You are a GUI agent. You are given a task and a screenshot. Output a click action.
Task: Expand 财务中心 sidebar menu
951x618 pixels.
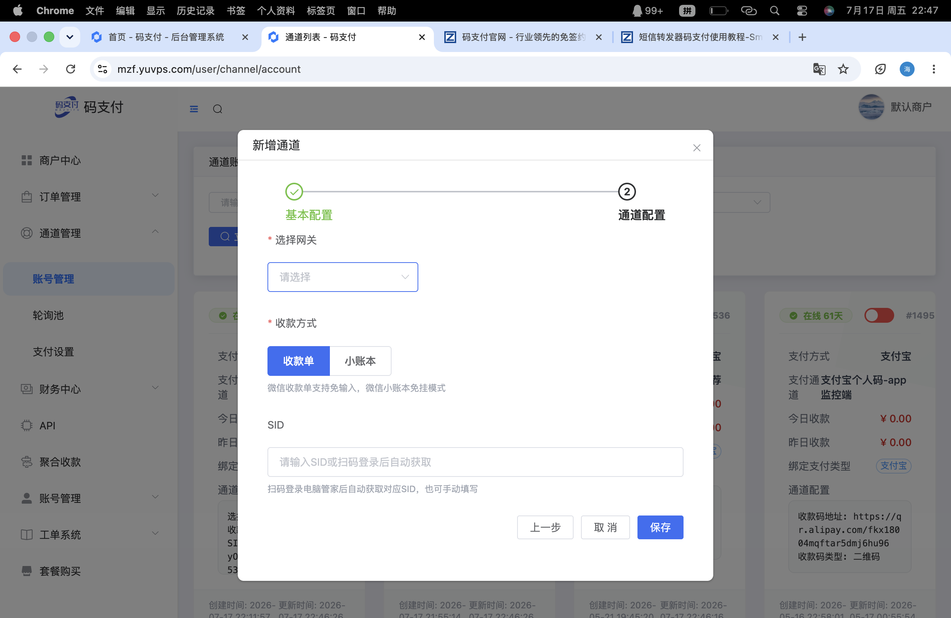click(x=89, y=389)
